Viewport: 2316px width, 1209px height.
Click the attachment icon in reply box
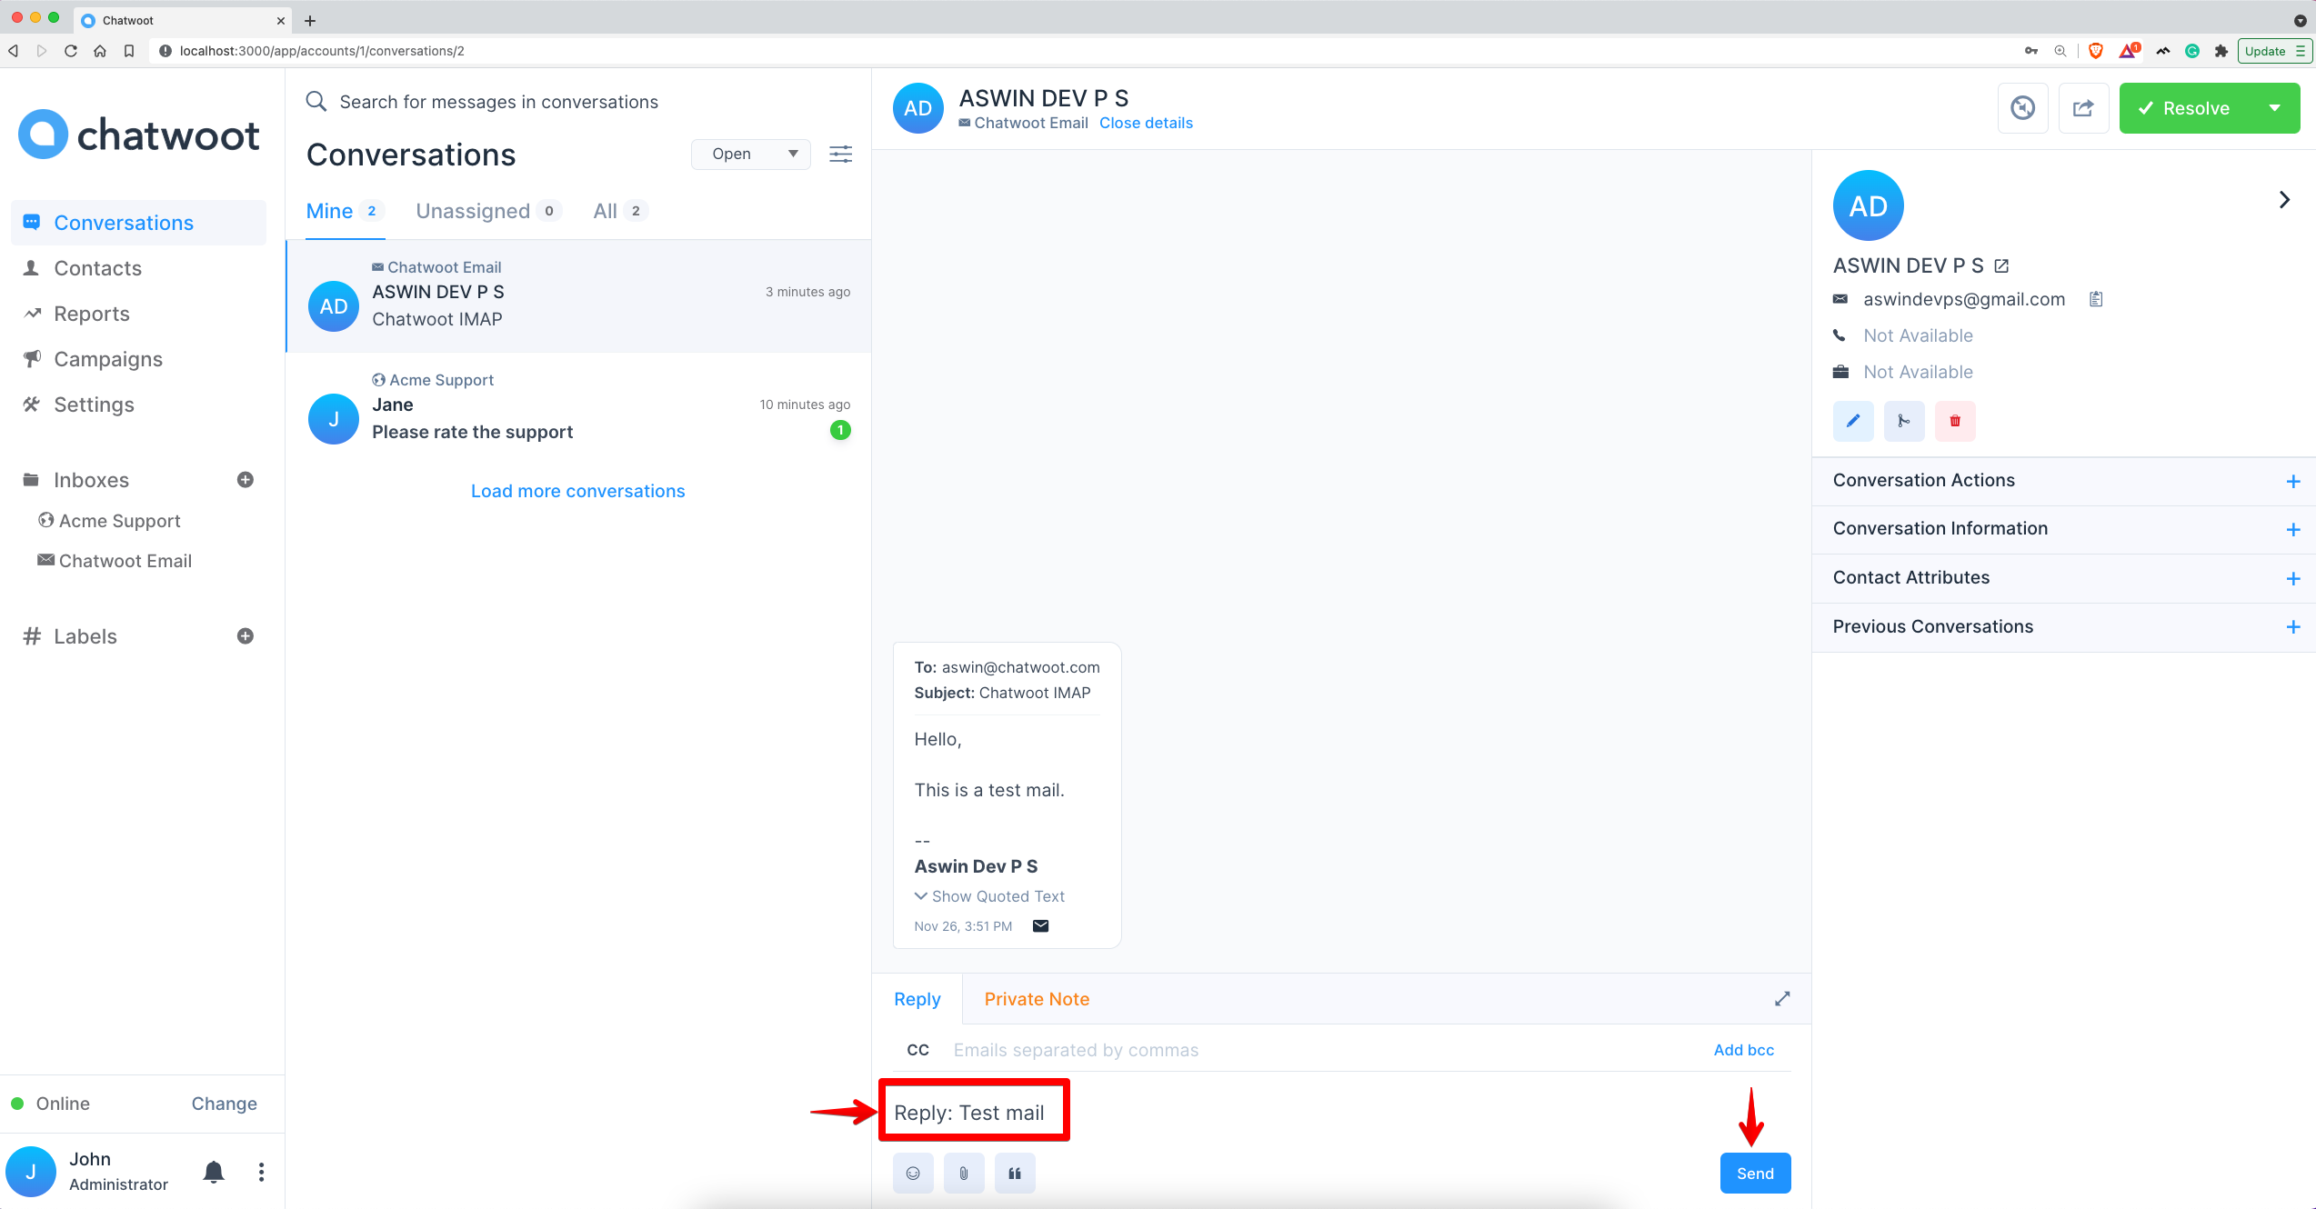(964, 1173)
